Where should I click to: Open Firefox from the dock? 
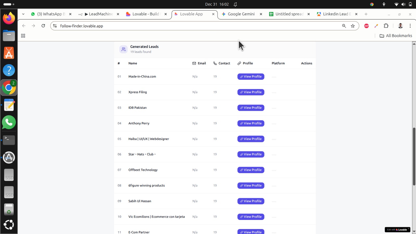coord(9,18)
